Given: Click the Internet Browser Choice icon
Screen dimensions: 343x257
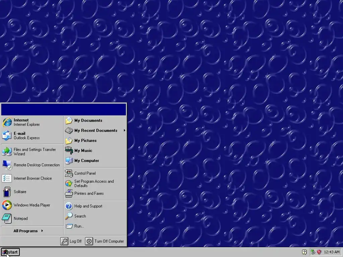Looking at the screenshot, I should pyautogui.click(x=7, y=178).
